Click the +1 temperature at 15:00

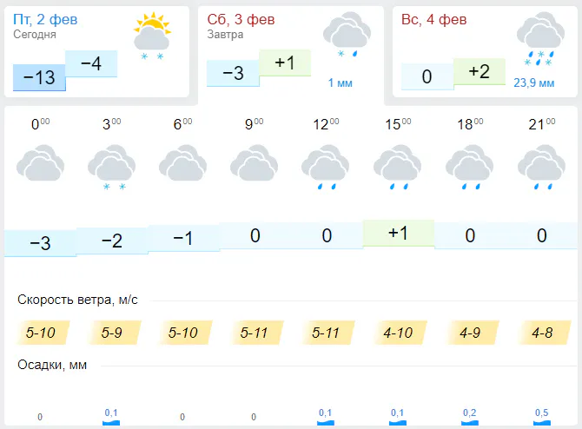(x=397, y=233)
